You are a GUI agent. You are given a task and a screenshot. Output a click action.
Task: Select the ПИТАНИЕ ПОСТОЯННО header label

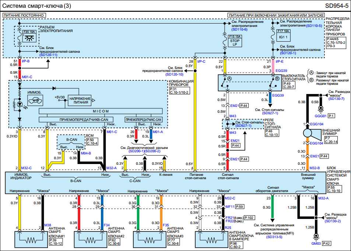[24, 15]
